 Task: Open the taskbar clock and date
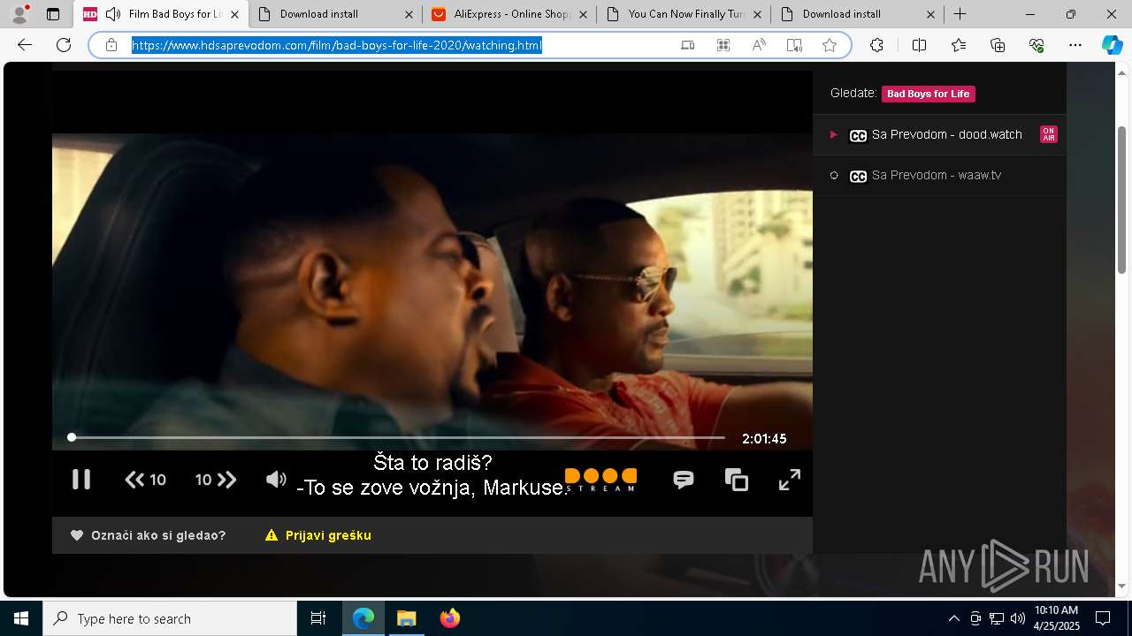click(1057, 618)
